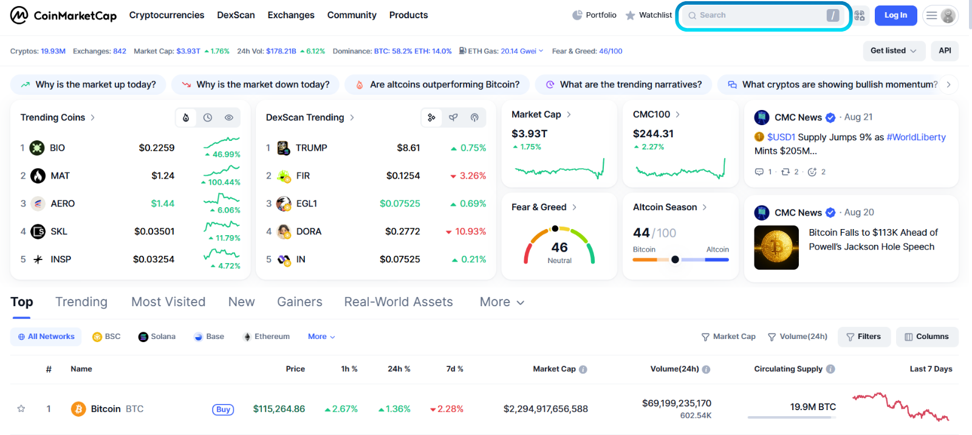Open the Altcoin Season details
The height and width of the screenshot is (435, 972).
click(x=670, y=207)
